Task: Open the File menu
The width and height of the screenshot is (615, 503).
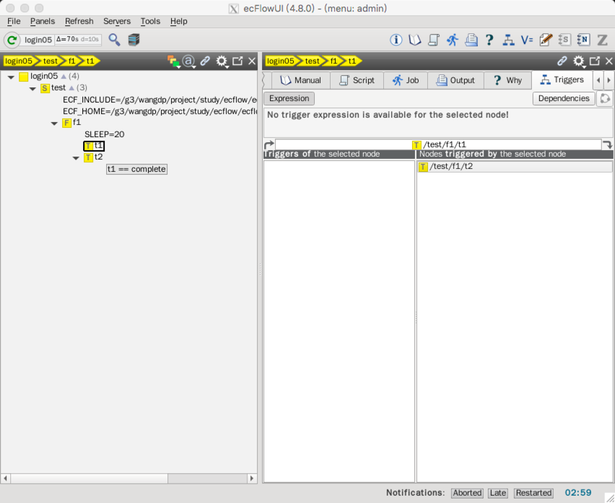Action: [x=14, y=21]
